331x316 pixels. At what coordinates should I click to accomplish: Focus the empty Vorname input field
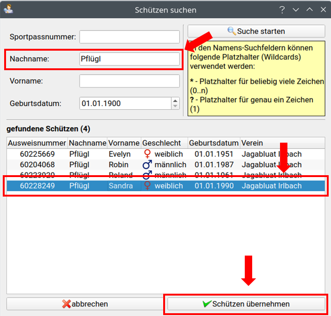(129, 81)
